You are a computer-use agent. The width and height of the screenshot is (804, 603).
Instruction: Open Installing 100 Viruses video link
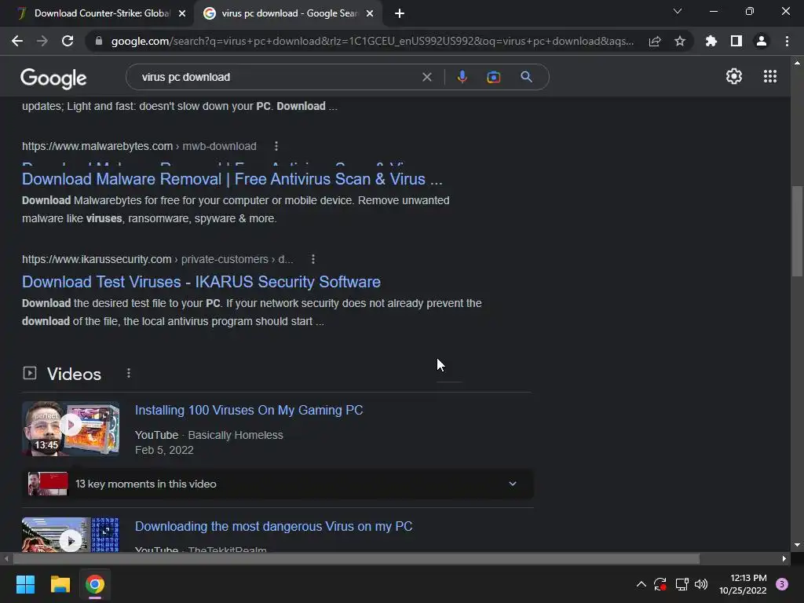point(249,410)
